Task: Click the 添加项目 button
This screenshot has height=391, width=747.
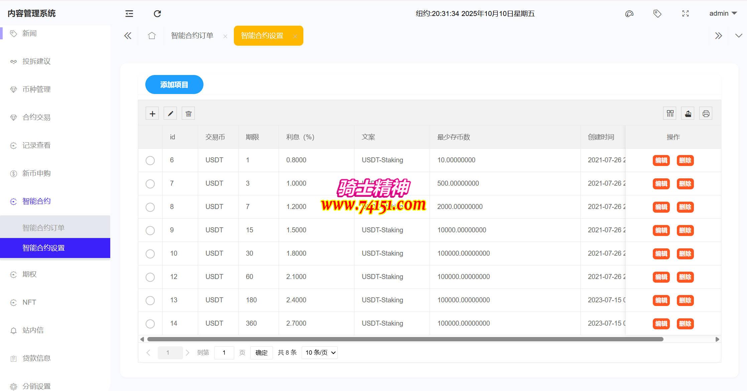Action: pyautogui.click(x=174, y=85)
